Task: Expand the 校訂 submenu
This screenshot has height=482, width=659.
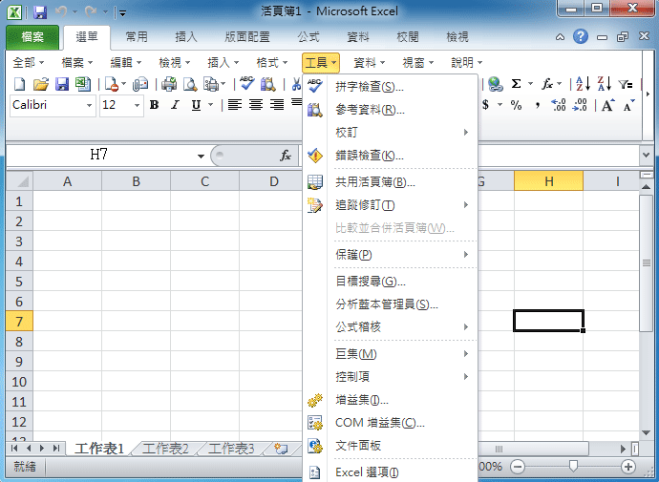Action: coord(390,133)
